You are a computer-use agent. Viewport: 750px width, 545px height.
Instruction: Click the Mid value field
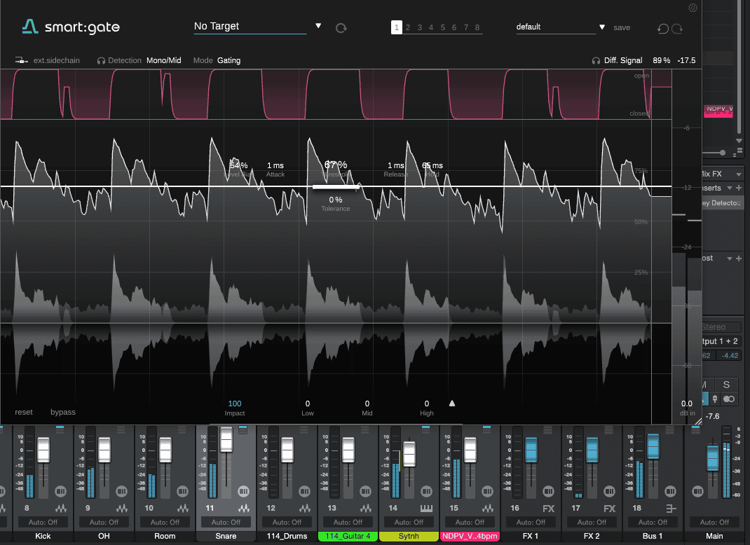[x=367, y=403]
